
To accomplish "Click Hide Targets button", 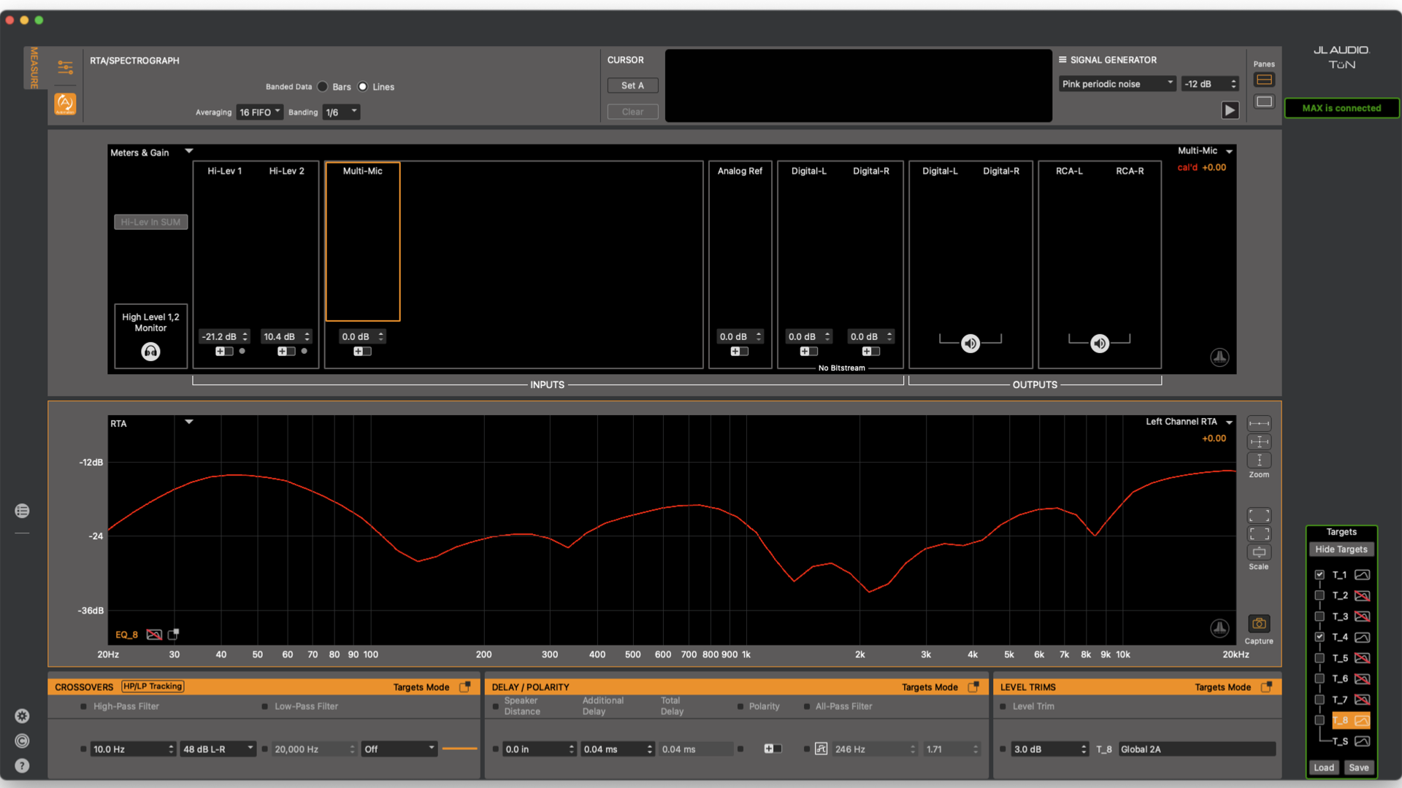I will click(x=1341, y=549).
